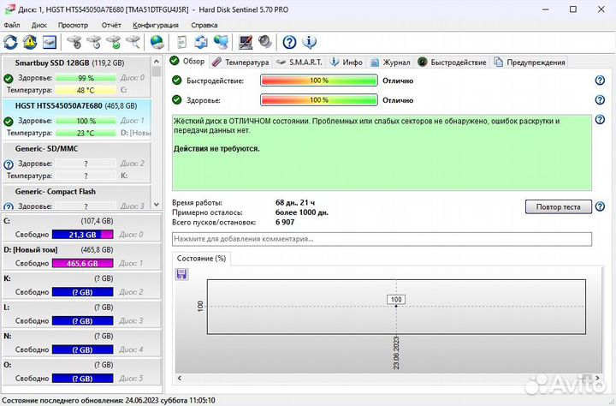616x406 pixels.
Task: Click the refresh icon with yellow warning triangle
Action: 30,42
